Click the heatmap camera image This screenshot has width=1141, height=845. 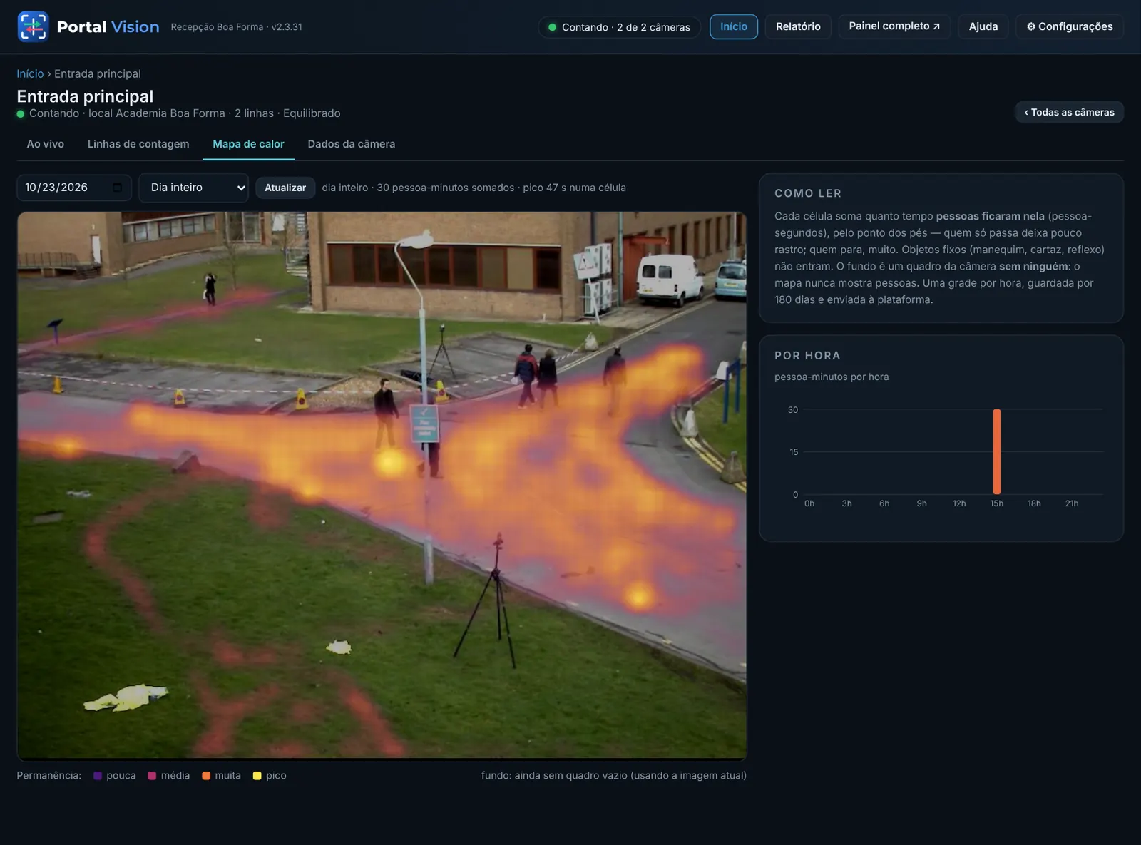click(x=382, y=486)
